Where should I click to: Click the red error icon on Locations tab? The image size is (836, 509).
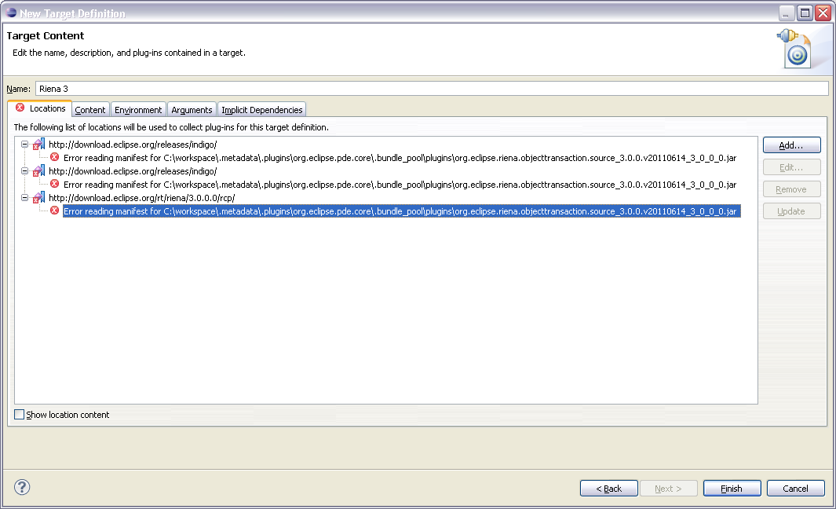(20, 108)
